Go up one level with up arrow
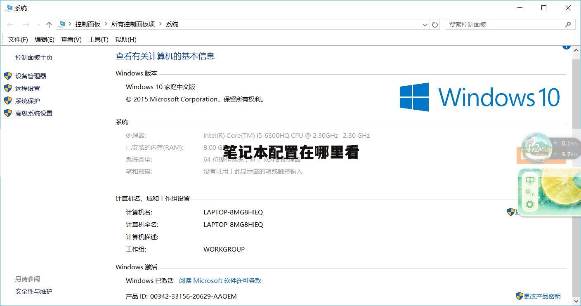Image resolution: width=581 pixels, height=306 pixels. [49, 25]
